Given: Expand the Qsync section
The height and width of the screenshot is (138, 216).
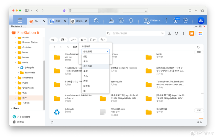Looking at the screenshot, I should point(11,108).
